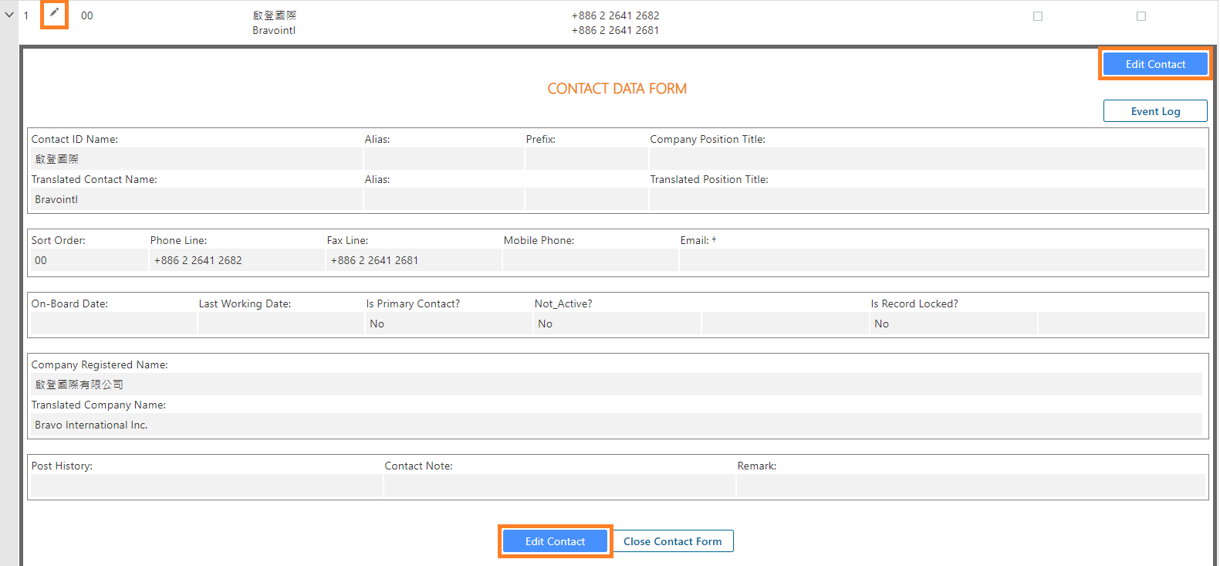Tick the first checkbox in the contact row
The width and height of the screenshot is (1220, 566).
(x=1037, y=16)
